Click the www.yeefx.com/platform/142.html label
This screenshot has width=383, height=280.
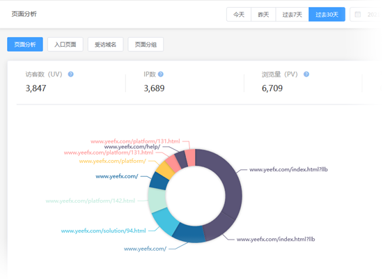(90, 201)
